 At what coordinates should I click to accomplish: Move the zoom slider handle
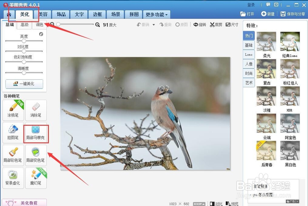pos(58,24)
